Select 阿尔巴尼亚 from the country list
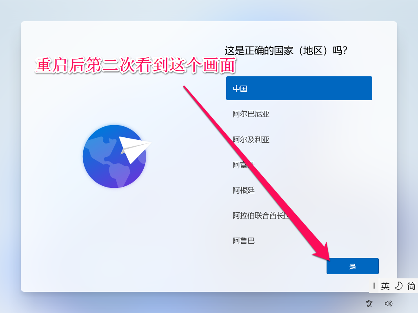This screenshot has width=418, height=313. (x=299, y=114)
